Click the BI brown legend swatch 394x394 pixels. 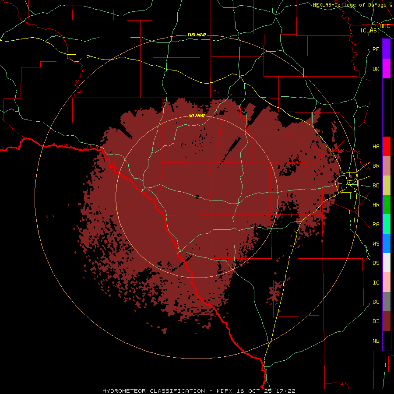click(x=387, y=321)
